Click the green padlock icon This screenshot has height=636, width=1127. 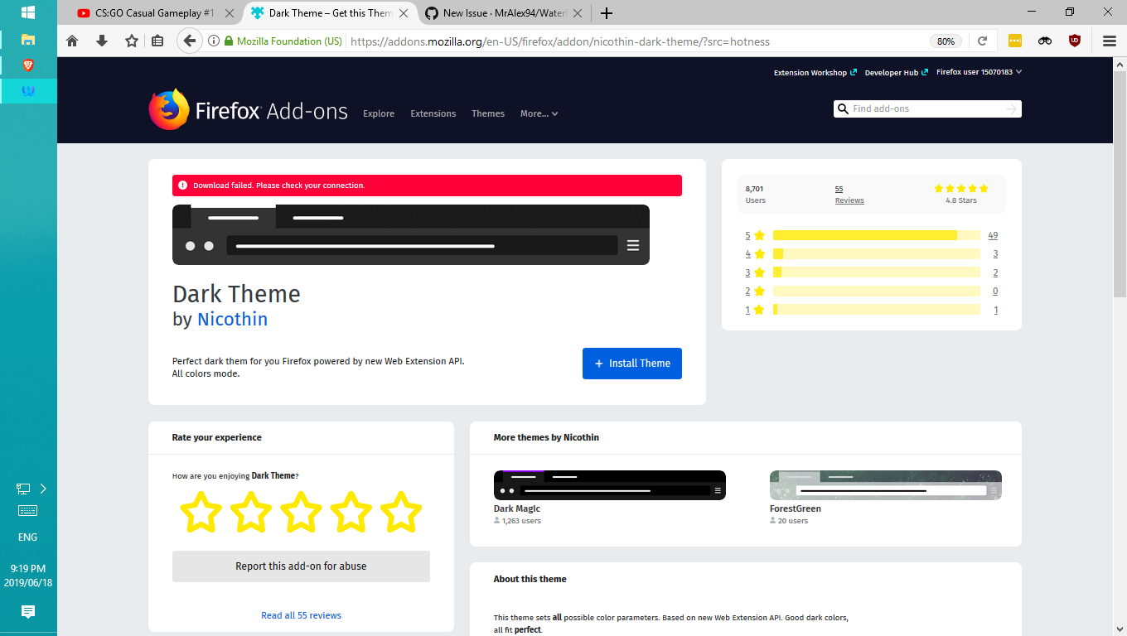coord(229,41)
